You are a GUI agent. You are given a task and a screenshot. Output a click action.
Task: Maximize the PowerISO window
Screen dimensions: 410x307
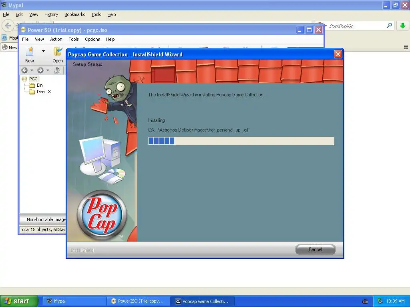309,30
